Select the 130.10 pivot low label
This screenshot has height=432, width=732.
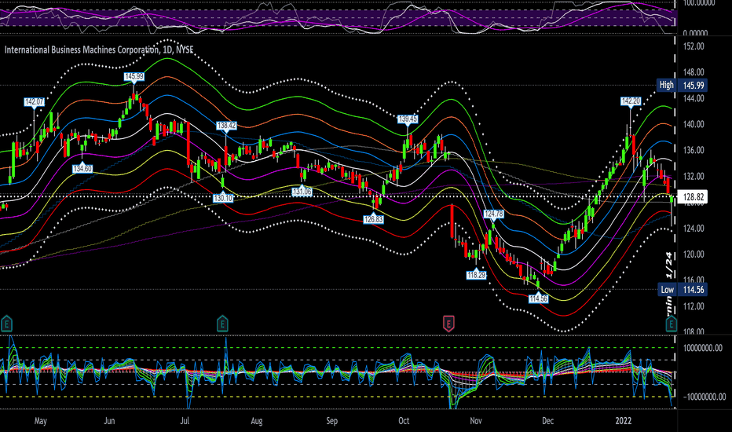point(223,198)
